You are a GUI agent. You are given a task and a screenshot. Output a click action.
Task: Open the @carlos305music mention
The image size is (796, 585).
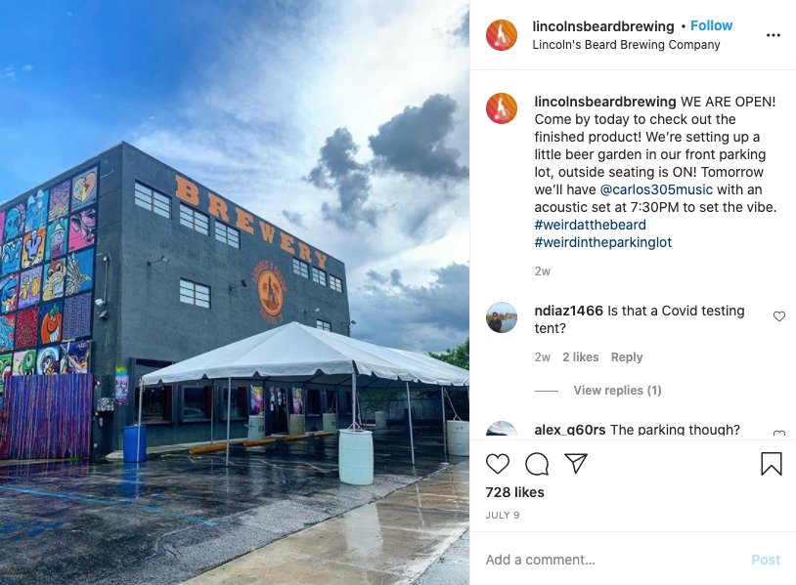[x=656, y=189]
